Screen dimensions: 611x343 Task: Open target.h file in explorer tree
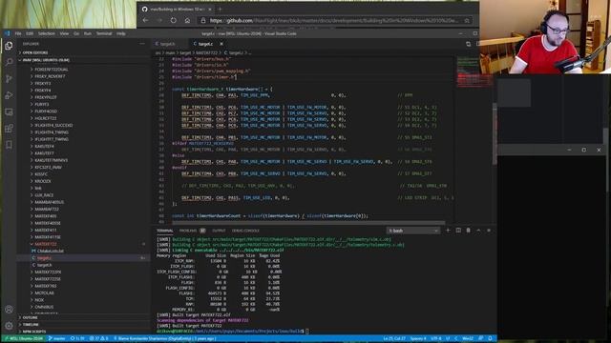click(45, 265)
